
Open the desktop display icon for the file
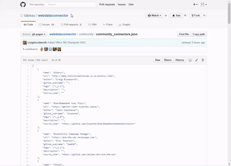(x=190, y=60)
